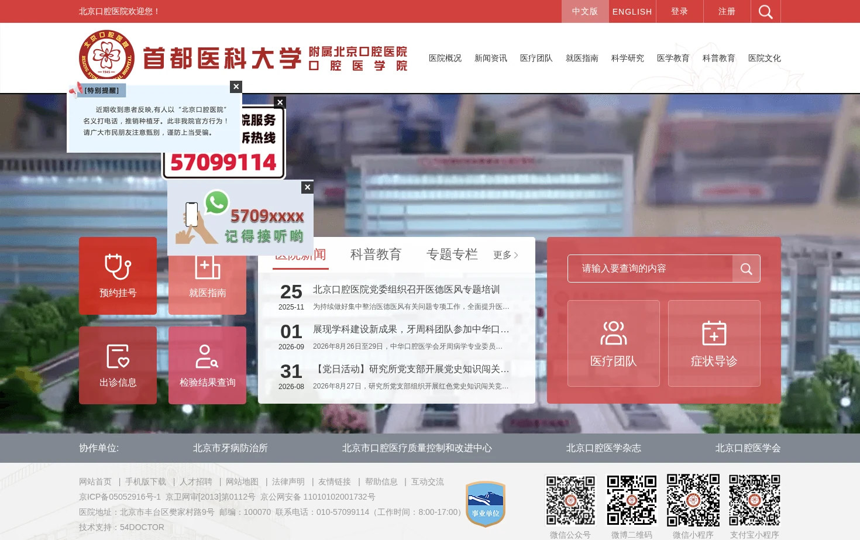Open 医疗团队 nav menu
860x540 pixels.
pos(536,58)
